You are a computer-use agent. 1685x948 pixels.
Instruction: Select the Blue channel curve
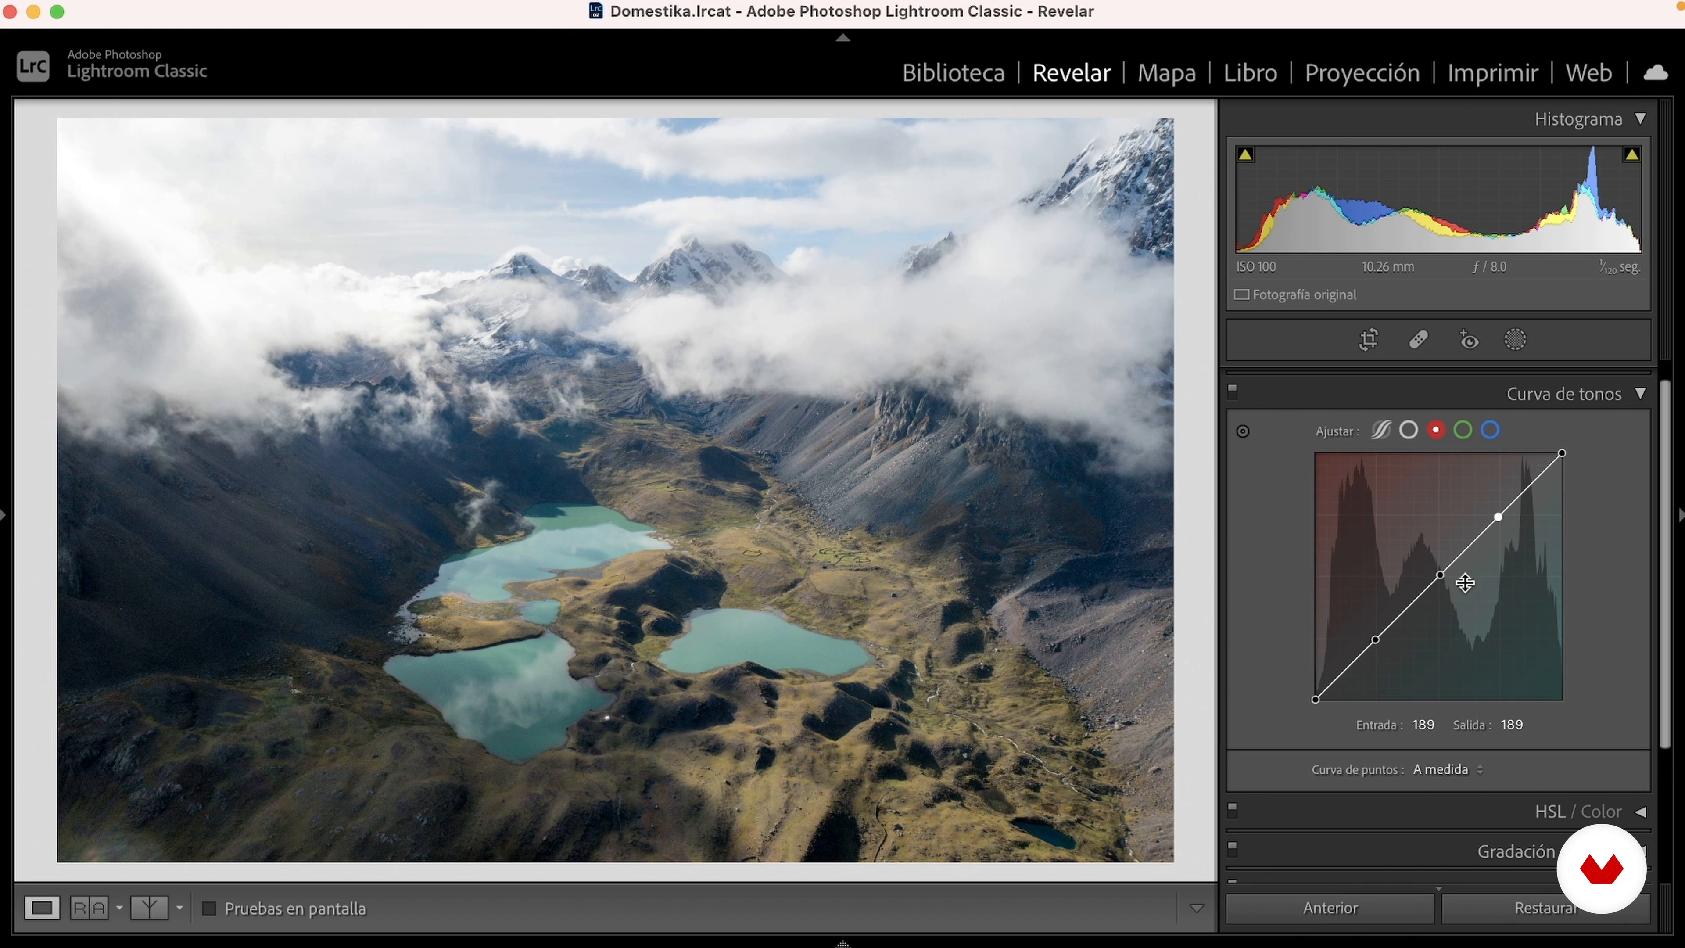pos(1490,431)
